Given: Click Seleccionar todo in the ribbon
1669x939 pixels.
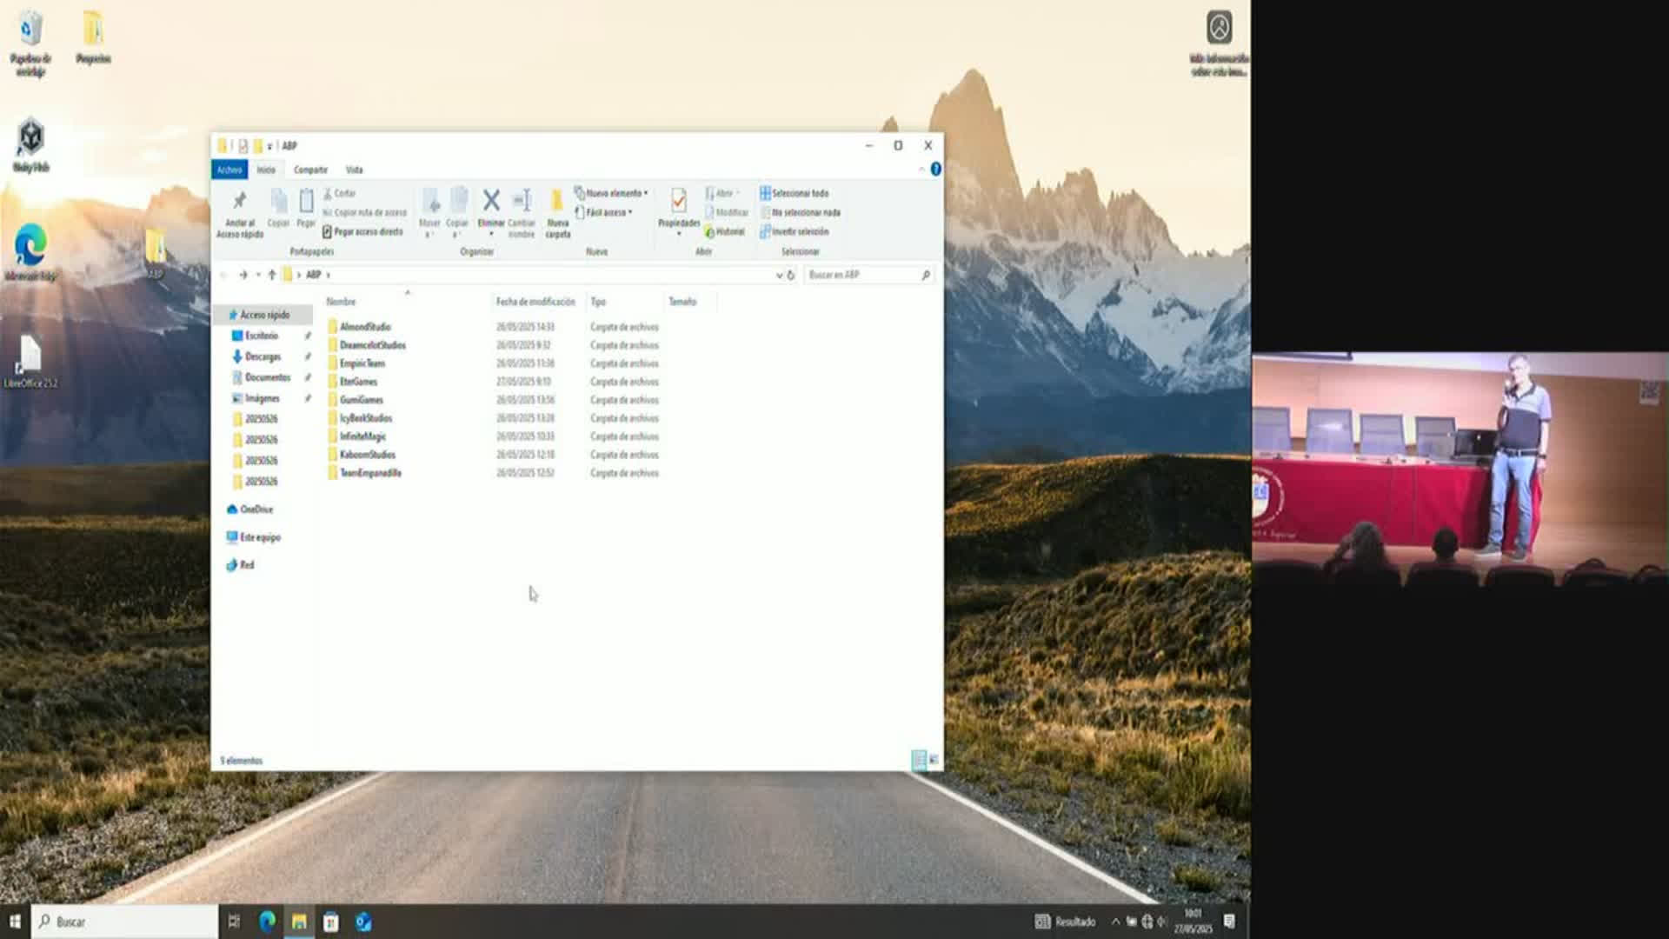Looking at the screenshot, I should [x=795, y=193].
